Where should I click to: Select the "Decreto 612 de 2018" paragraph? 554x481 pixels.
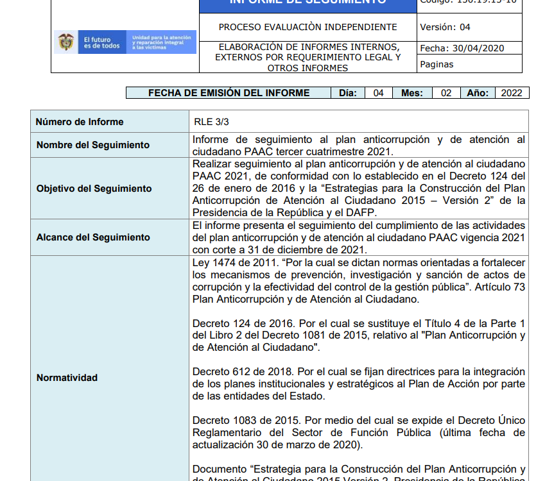359,384
